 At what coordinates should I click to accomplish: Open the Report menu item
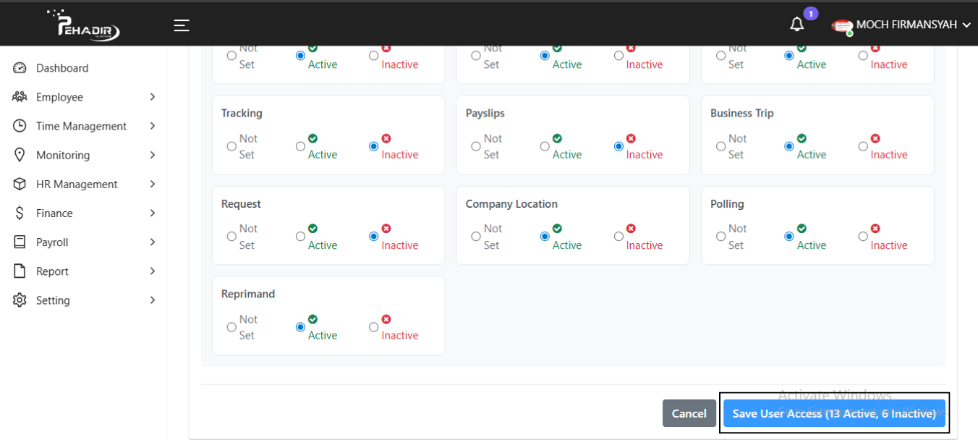click(52, 271)
